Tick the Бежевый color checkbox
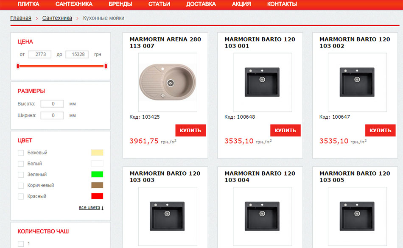This screenshot has width=403, height=248. pos(21,153)
